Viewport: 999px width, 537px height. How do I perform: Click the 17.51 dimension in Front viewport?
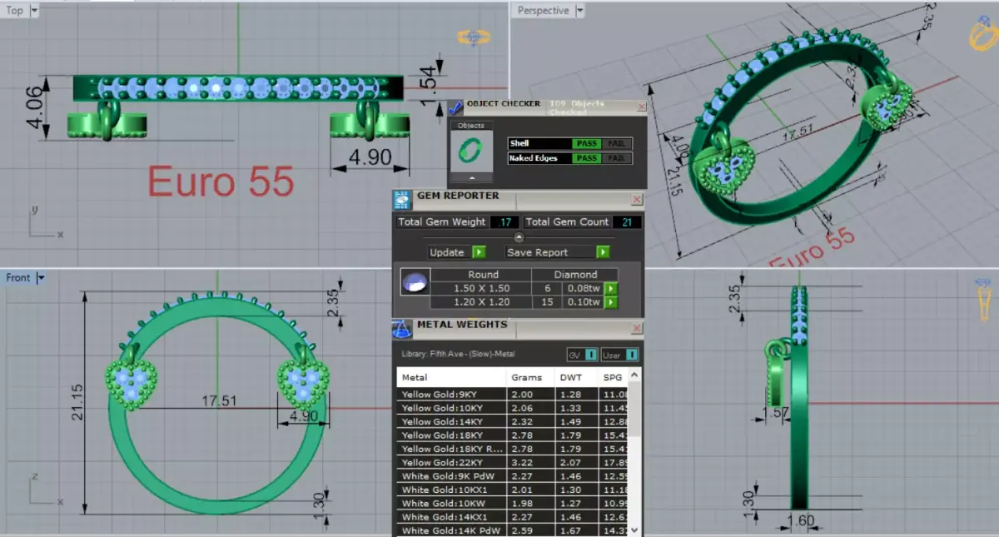[x=219, y=400]
